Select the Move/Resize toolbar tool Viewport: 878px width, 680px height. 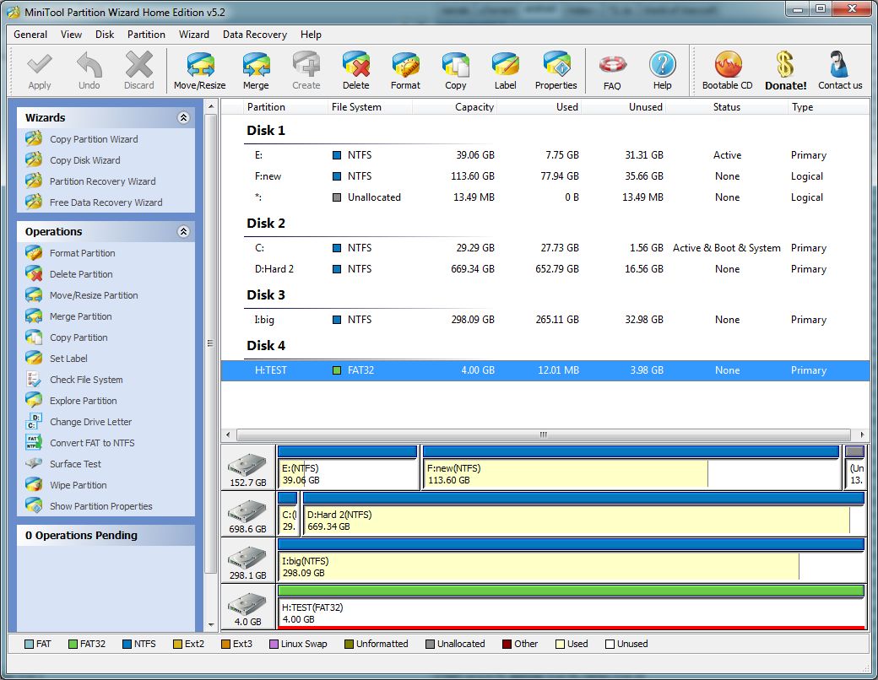coord(200,71)
